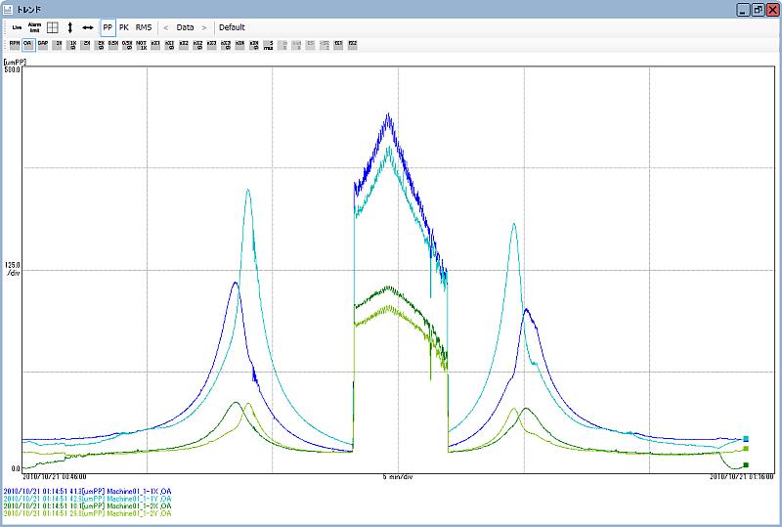782x527 pixels.
Task: Click the light green end marker on chart
Action: point(746,449)
